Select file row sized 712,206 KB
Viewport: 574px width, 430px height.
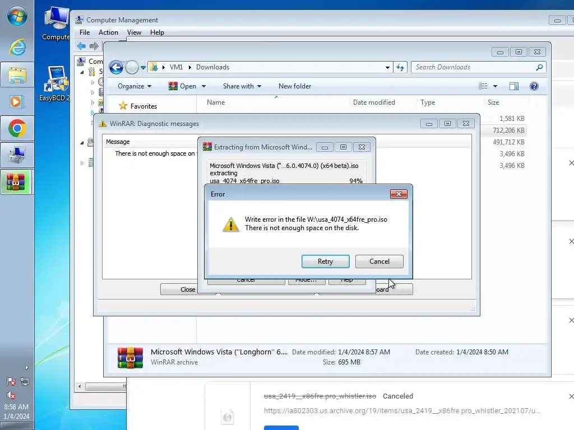coord(504,130)
